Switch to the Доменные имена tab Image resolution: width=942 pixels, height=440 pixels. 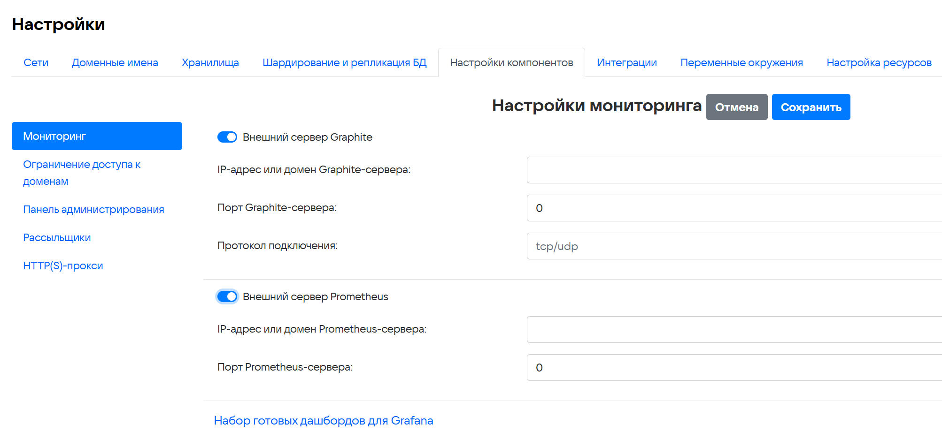coord(115,62)
